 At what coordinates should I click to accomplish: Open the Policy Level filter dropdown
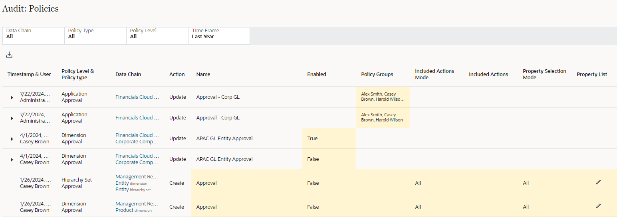point(157,36)
